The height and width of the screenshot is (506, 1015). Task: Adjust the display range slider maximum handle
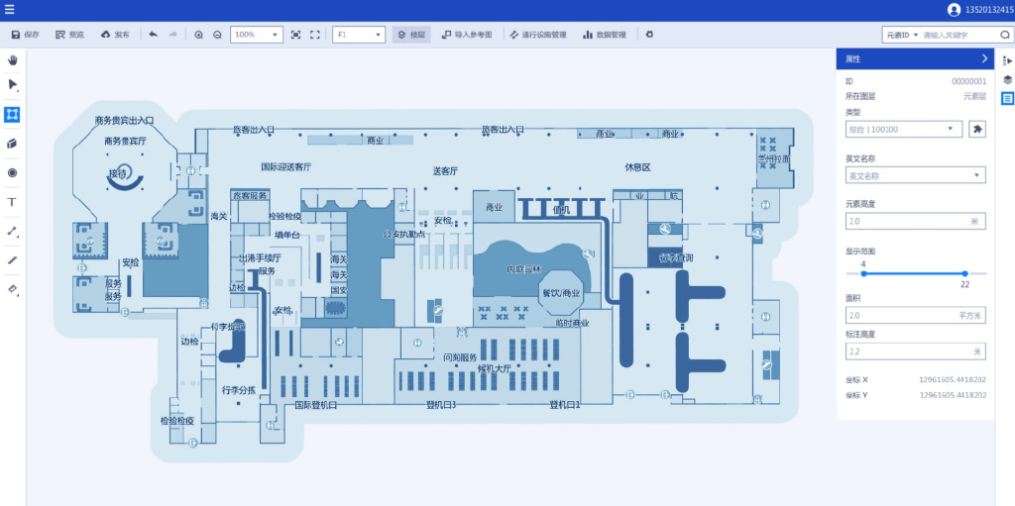(x=964, y=273)
